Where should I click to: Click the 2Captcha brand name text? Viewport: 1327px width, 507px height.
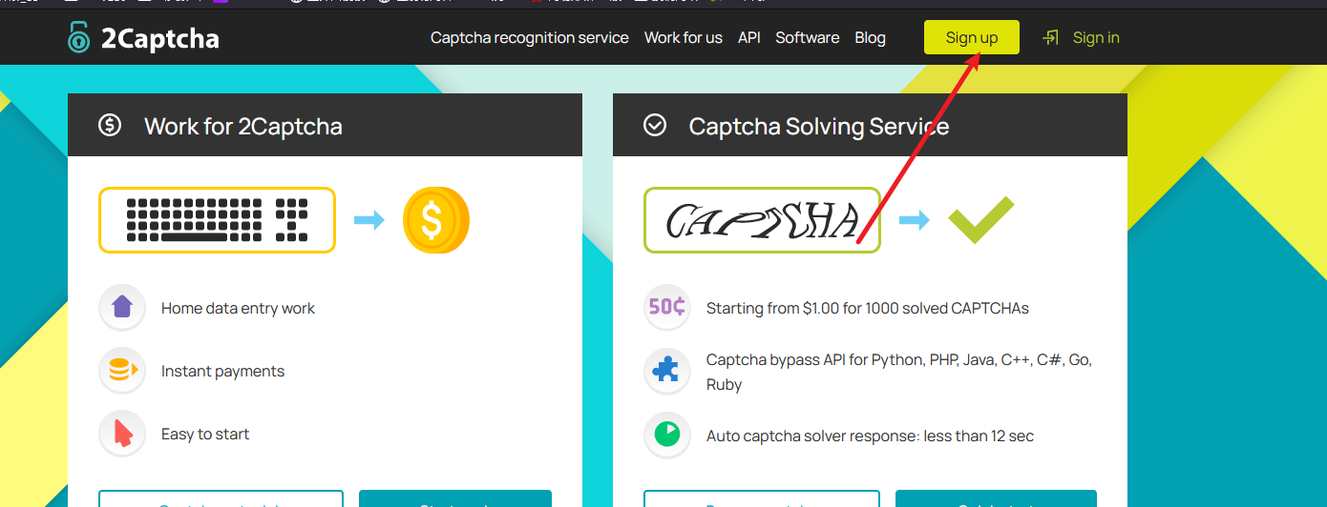160,38
